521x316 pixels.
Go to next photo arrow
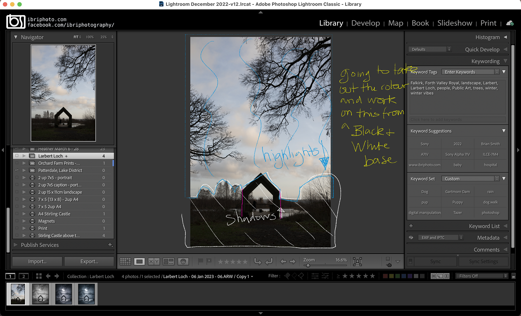tap(293, 261)
